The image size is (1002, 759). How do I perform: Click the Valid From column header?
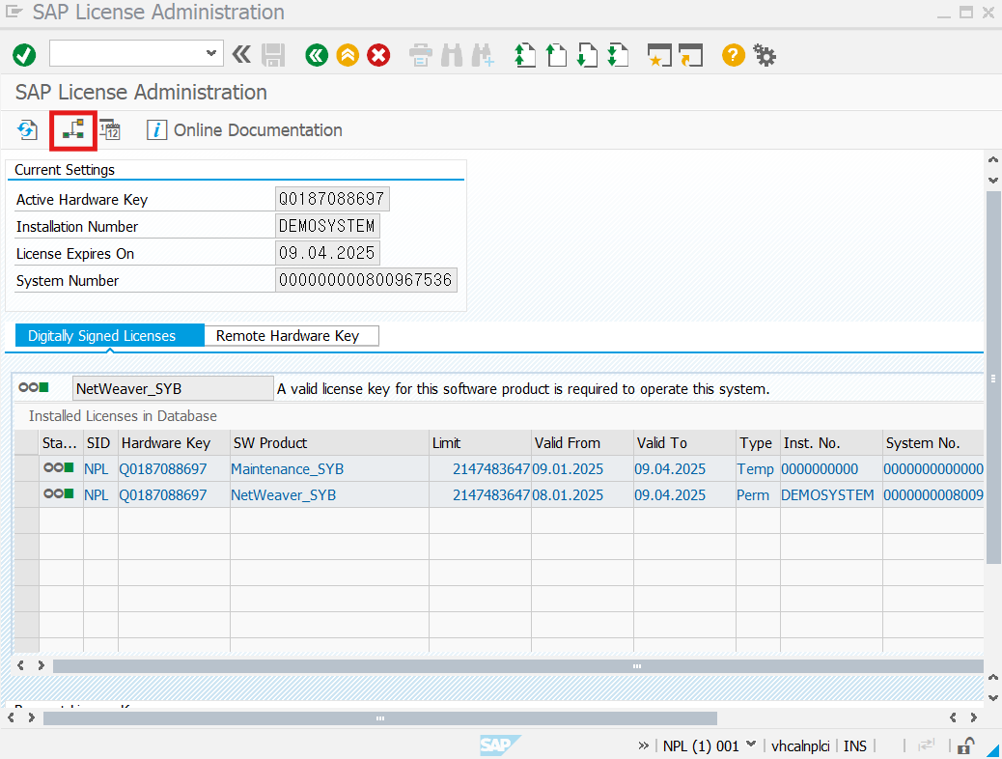pyautogui.click(x=582, y=443)
